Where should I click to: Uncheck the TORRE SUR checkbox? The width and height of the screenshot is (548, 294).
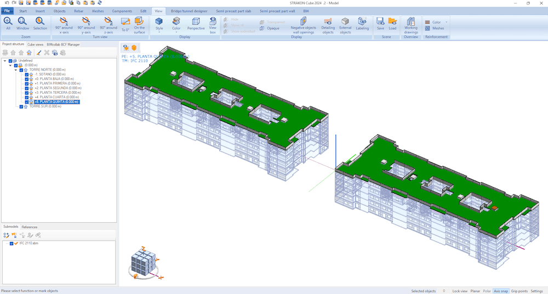tap(21, 106)
